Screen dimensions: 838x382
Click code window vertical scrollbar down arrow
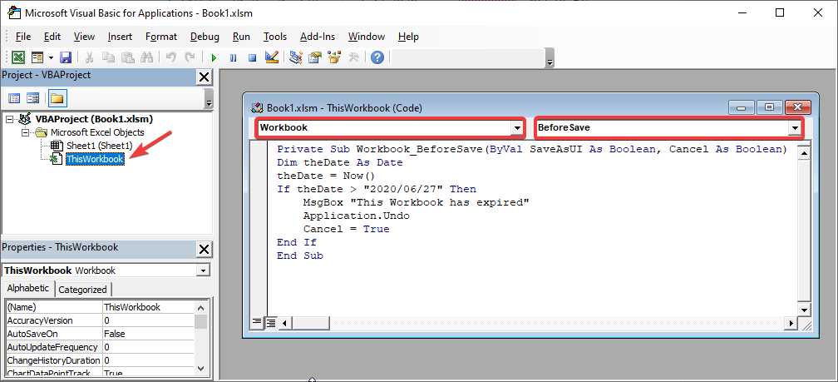pos(803,310)
